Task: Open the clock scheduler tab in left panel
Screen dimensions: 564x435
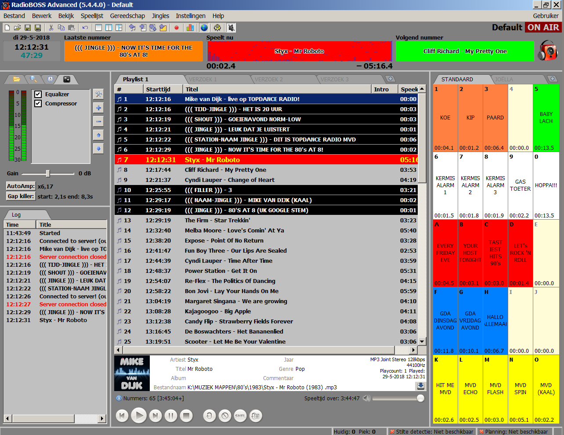Action: (50, 79)
